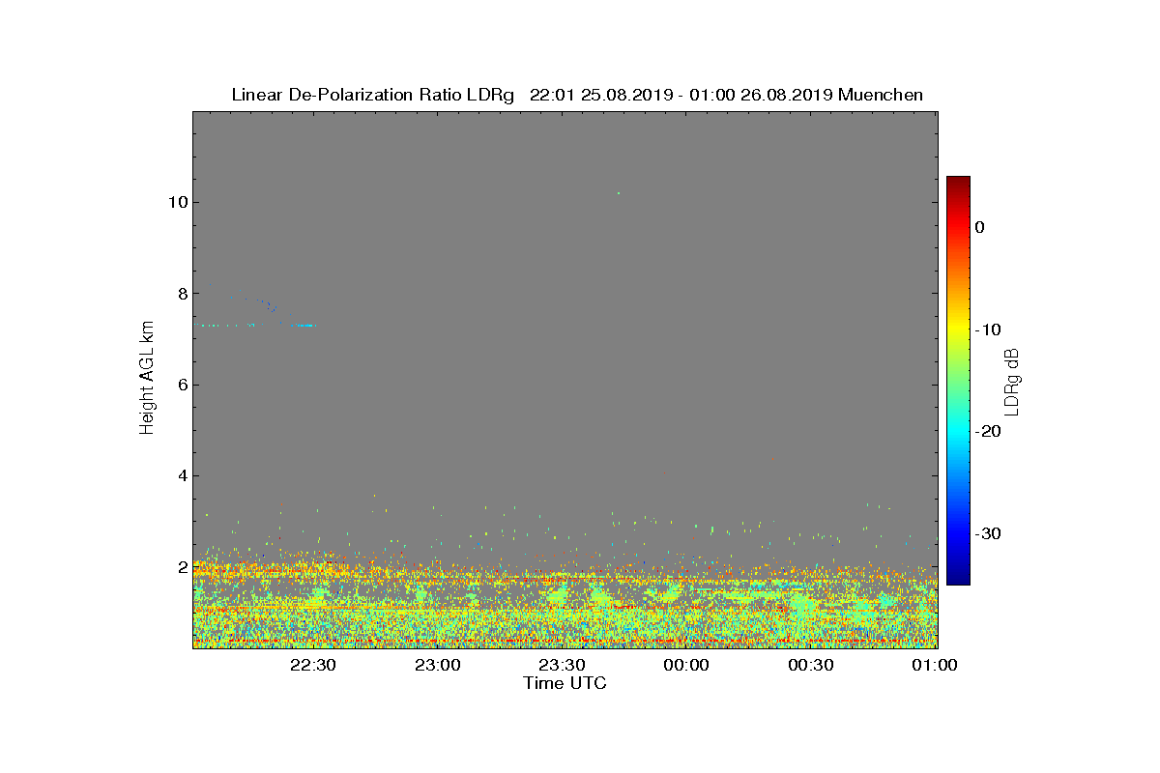Click the isolated cyan dot near 10 km
Viewport: 1160px width, 773px height.
pos(619,193)
